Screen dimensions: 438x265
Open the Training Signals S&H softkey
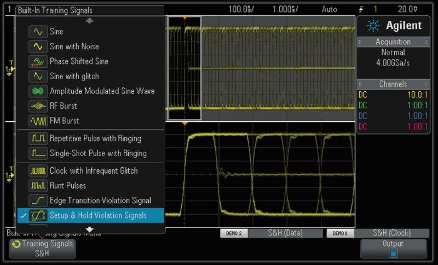pos(42,249)
